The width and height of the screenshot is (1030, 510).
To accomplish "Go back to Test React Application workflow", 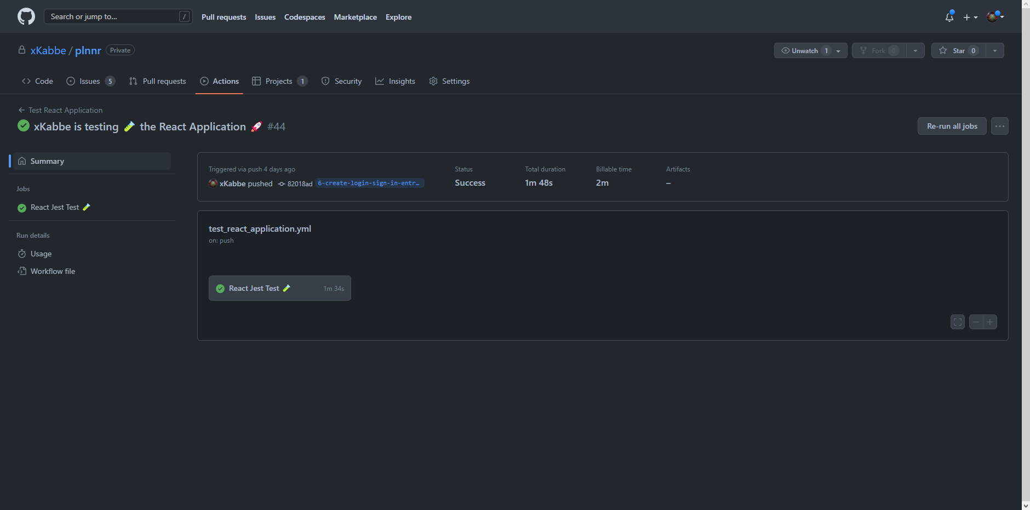I will [60, 110].
